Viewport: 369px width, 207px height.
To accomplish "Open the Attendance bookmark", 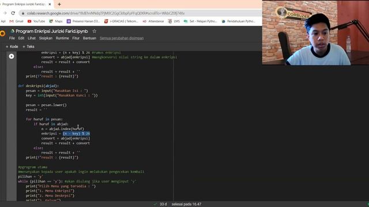I will (153, 21).
